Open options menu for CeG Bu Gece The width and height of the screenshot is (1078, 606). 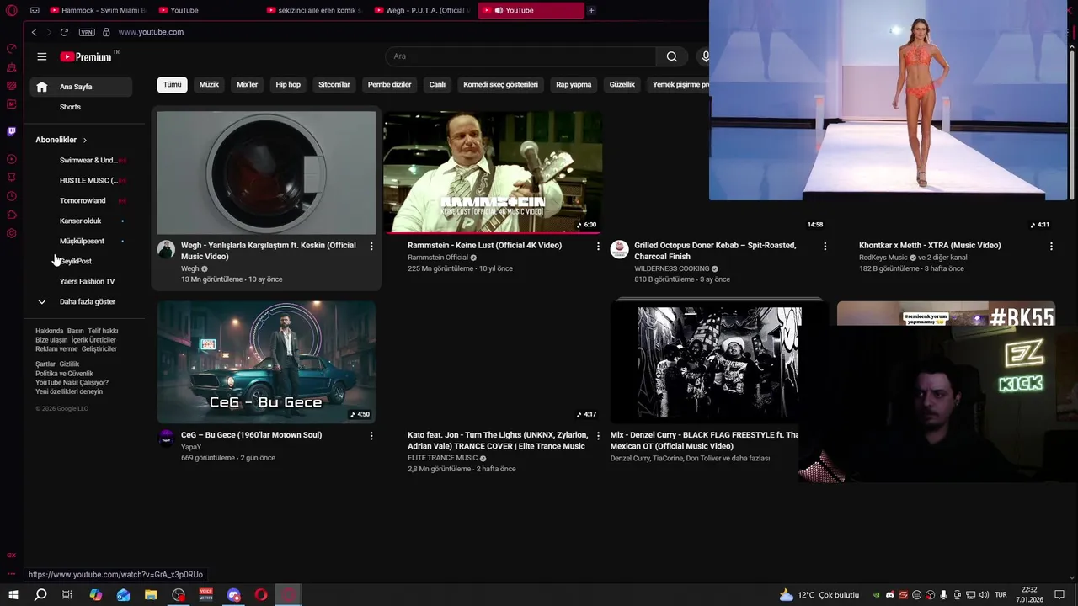point(371,435)
